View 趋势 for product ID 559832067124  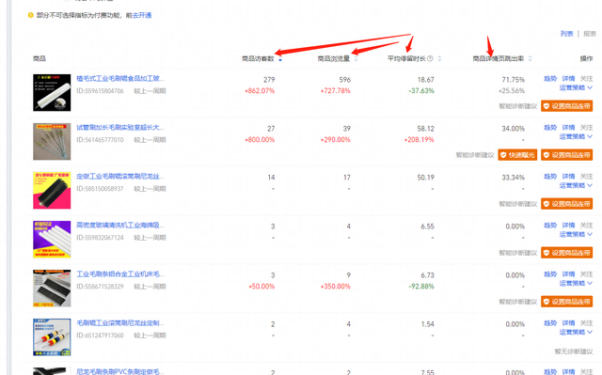[550, 225]
